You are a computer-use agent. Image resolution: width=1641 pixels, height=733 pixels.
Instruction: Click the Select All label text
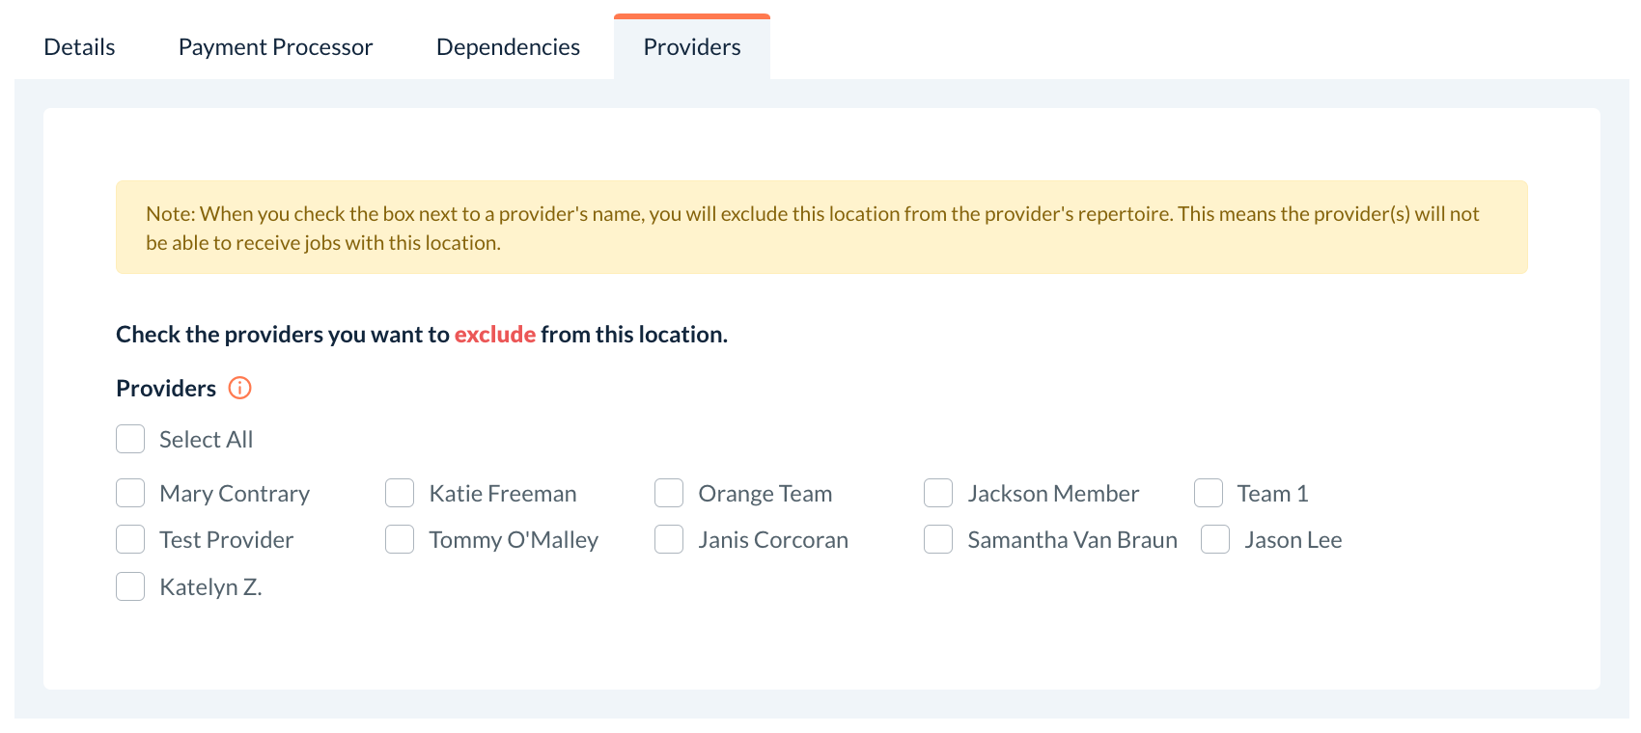pyautogui.click(x=206, y=440)
